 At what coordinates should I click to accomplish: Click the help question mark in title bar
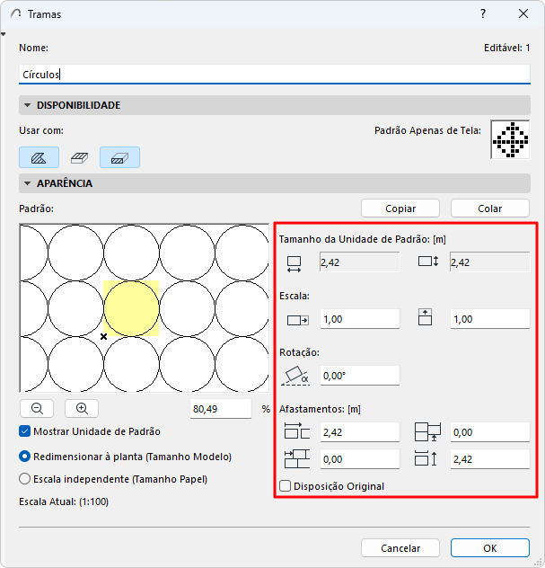483,13
